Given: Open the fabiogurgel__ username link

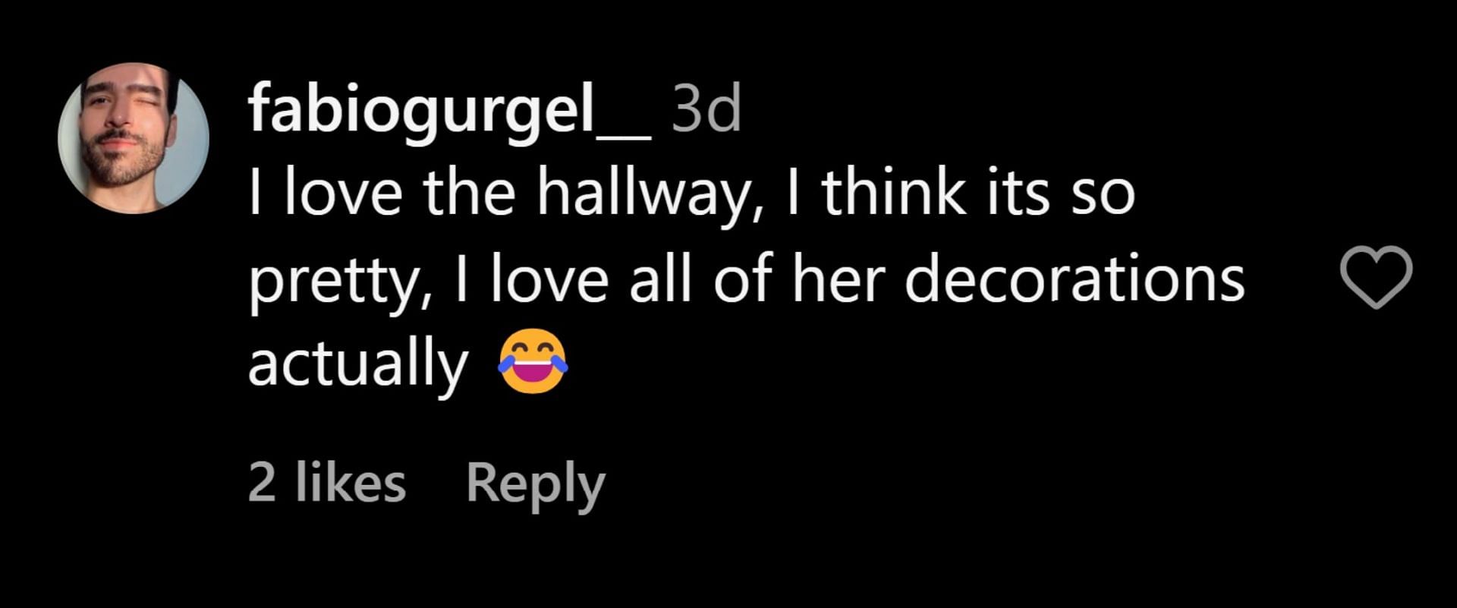Looking at the screenshot, I should [449, 111].
